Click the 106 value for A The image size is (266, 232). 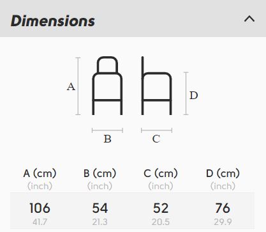40,208
